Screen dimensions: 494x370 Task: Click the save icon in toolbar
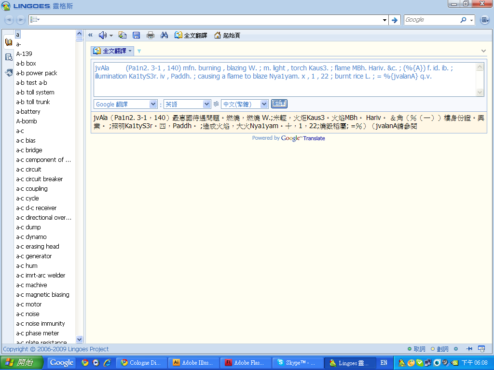coord(137,35)
